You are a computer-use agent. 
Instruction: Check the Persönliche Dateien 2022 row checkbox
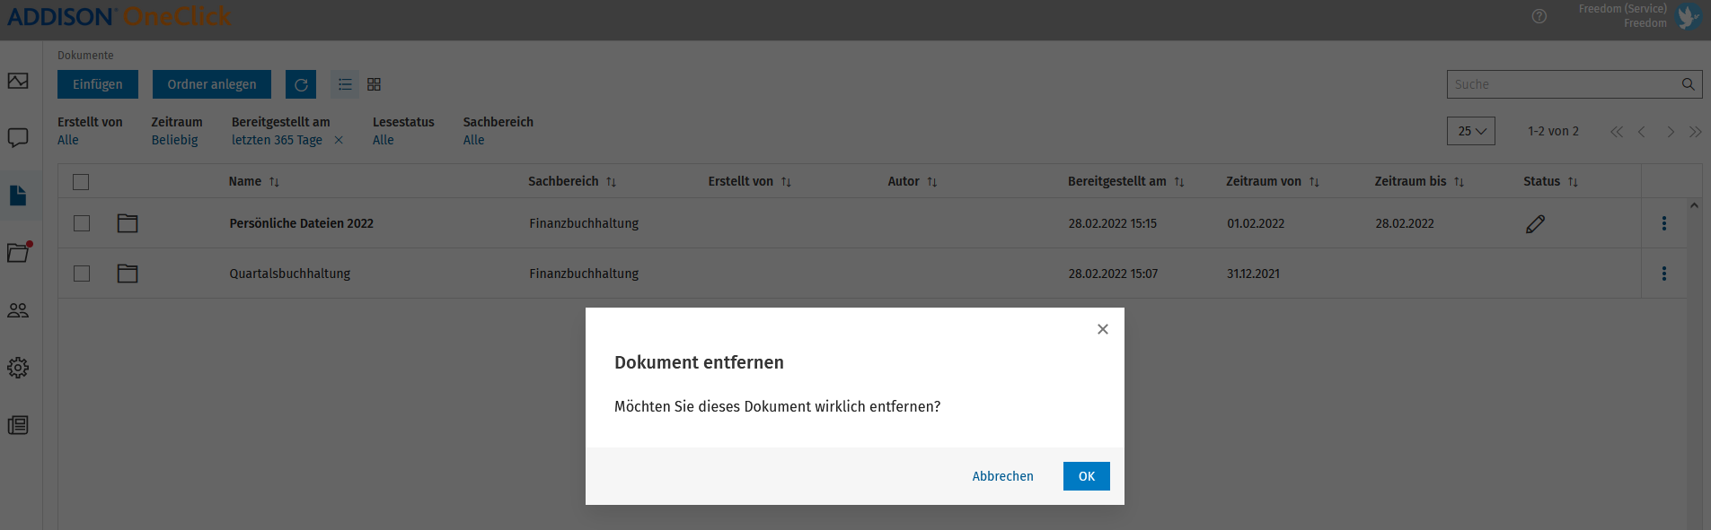pyautogui.click(x=82, y=223)
